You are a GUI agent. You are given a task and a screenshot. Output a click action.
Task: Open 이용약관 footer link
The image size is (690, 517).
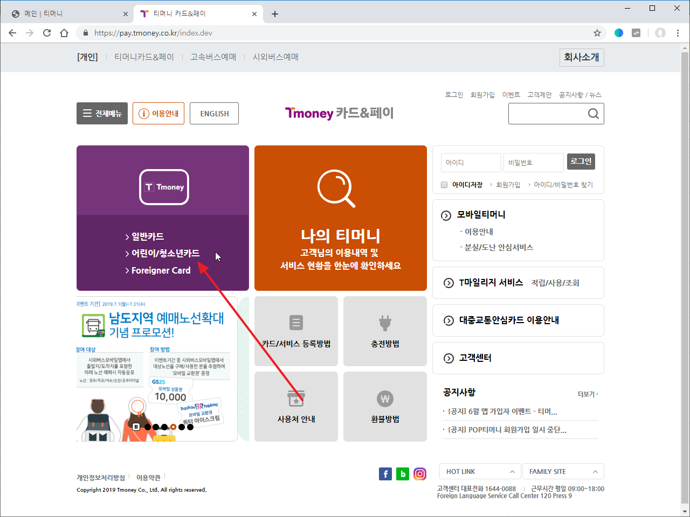point(148,478)
